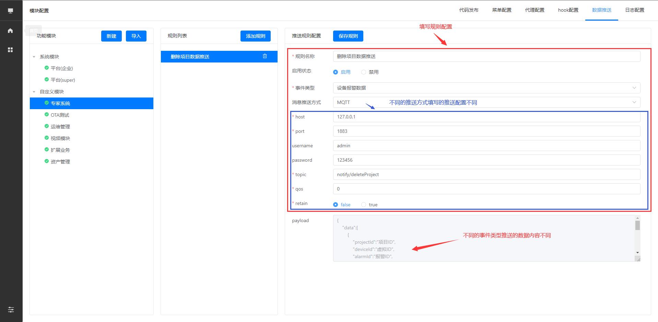This screenshot has width=658, height=322.
Task: Open the grid apps icon in sidebar
Action: [10, 50]
